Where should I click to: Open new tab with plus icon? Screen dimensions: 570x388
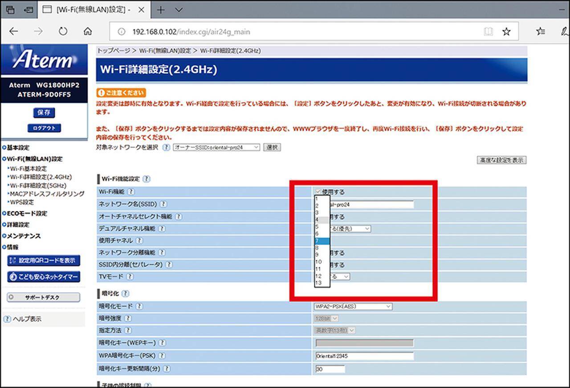click(x=161, y=10)
